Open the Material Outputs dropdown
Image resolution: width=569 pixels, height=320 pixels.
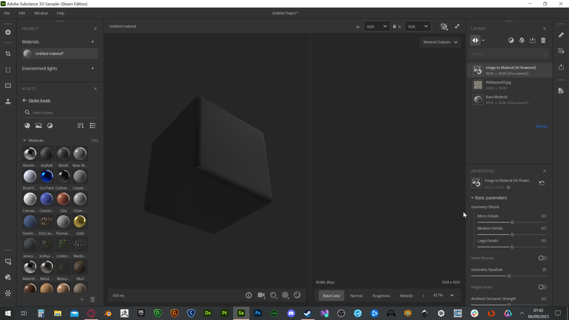click(x=440, y=42)
